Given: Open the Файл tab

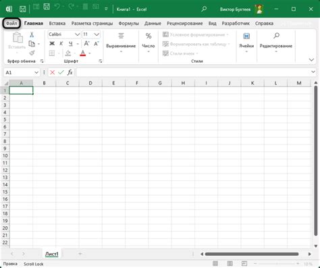Looking at the screenshot, I should point(11,24).
